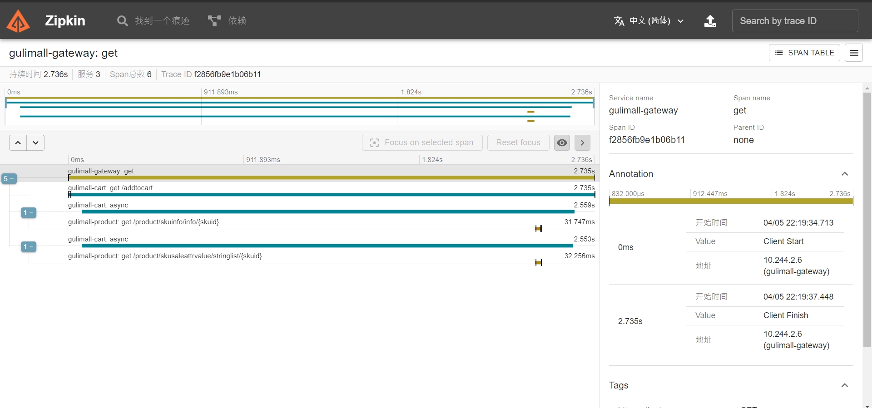This screenshot has width=872, height=408.
Task: Click the small skusaleattrvalue span marker
Action: [538, 263]
